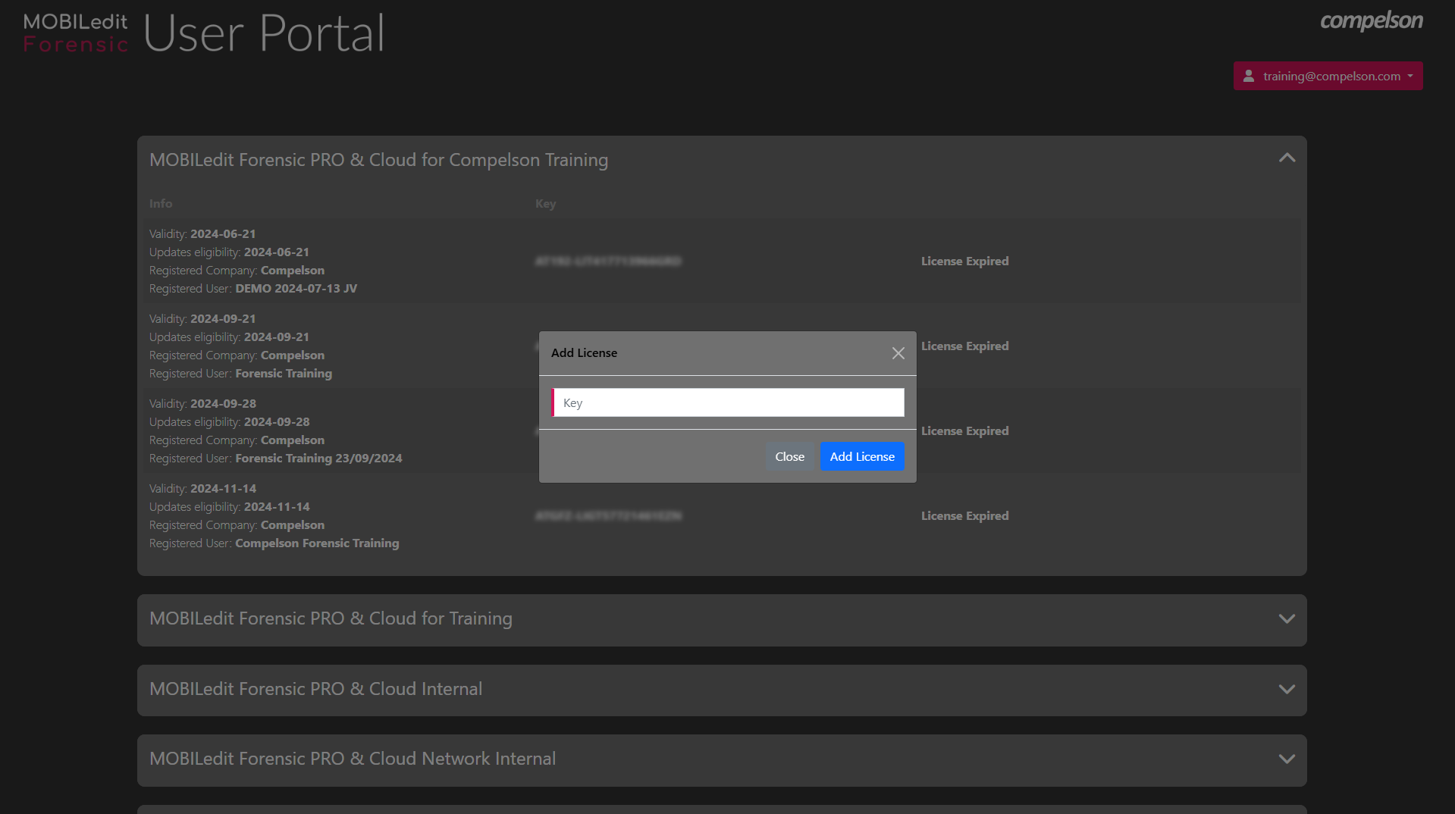Click the MOBILedit Forensic PRO & Cloud Internal title

[315, 689]
